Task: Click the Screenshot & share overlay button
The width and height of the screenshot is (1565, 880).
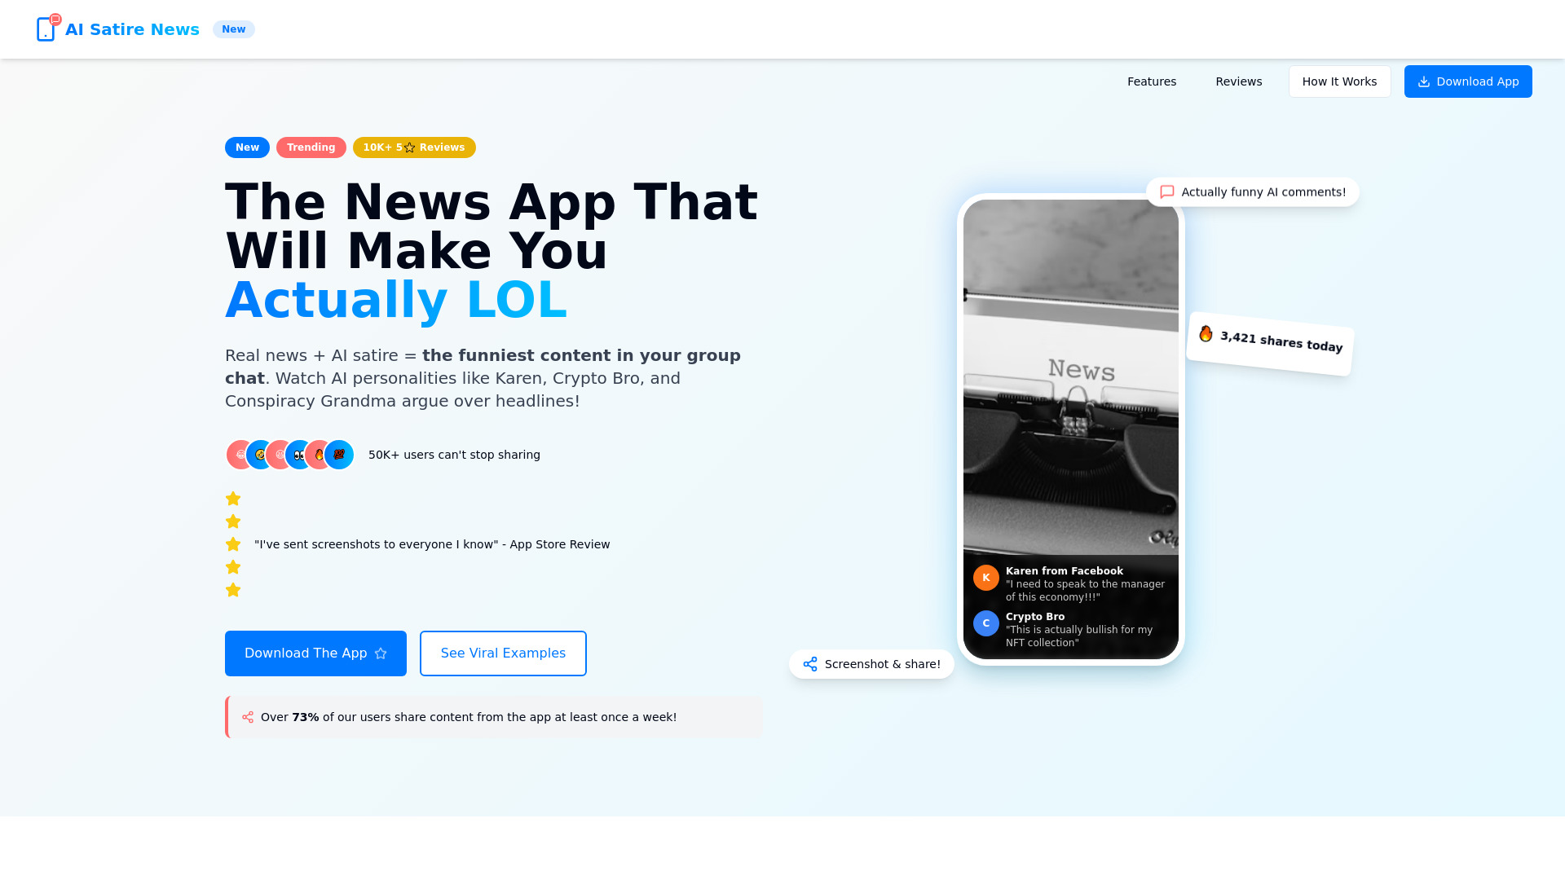Action: (x=871, y=664)
